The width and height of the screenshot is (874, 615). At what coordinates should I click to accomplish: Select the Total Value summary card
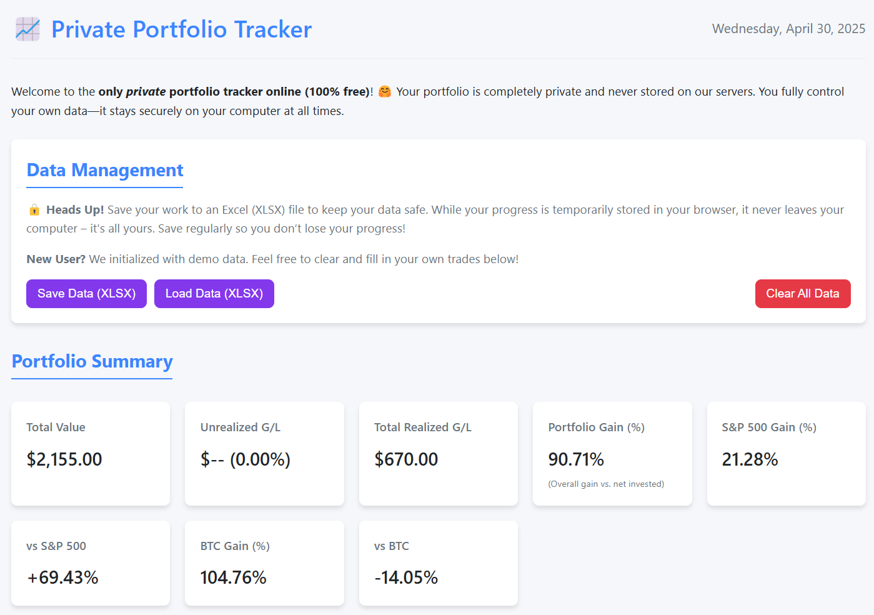click(90, 454)
